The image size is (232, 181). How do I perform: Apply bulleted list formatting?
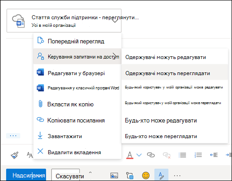click(x=182, y=155)
